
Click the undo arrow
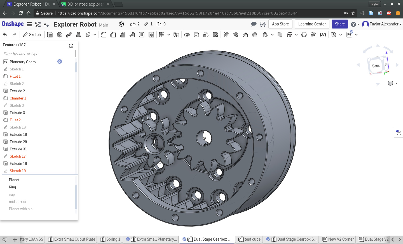click(x=5, y=35)
